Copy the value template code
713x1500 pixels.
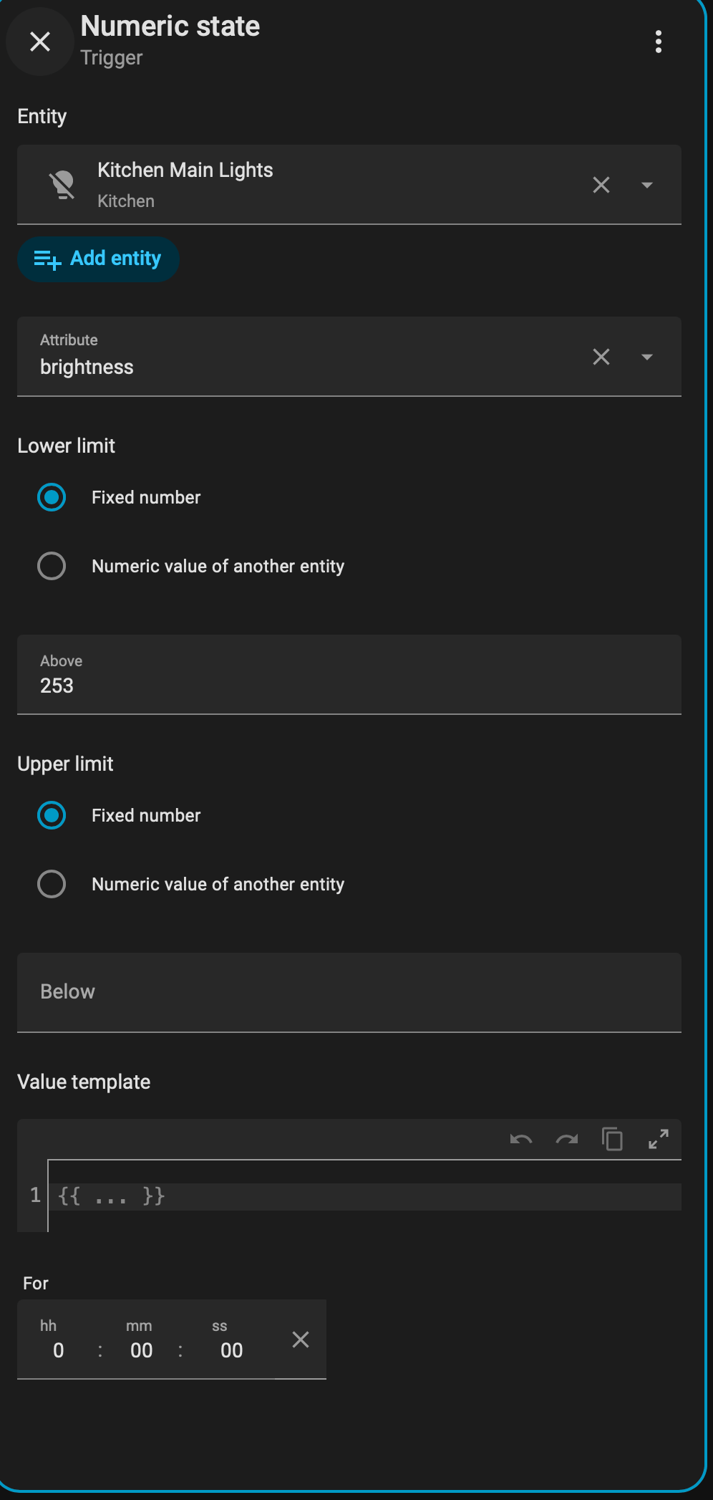[613, 1138]
